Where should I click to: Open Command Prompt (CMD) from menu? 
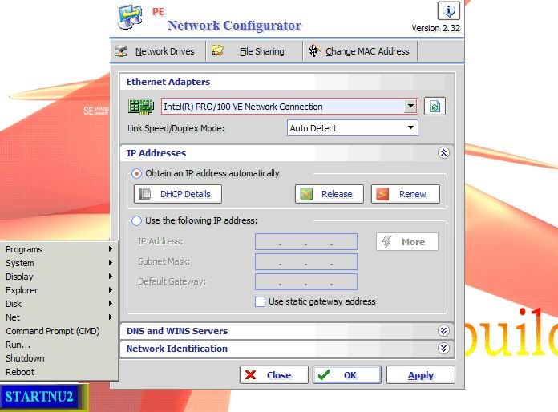[59, 331]
